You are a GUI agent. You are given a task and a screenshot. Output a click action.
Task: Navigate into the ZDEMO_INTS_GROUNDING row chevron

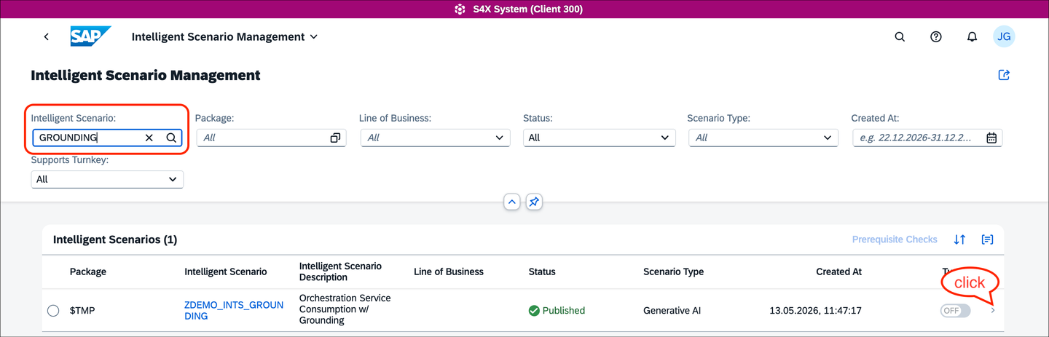coord(993,311)
